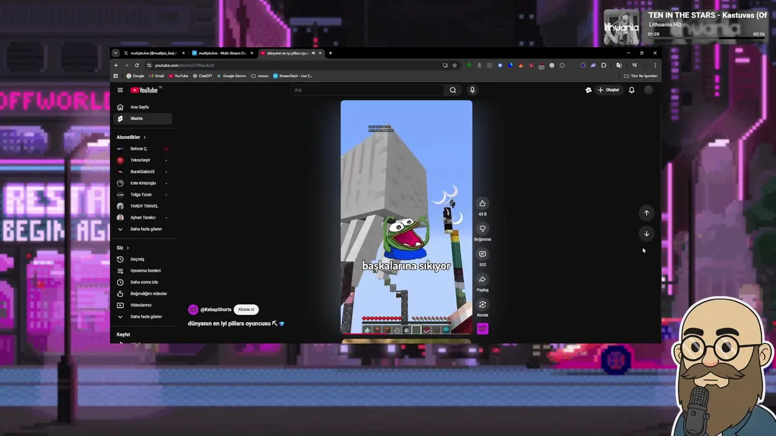776x436 pixels.
Task: Open the Google bookmark
Action: point(135,76)
